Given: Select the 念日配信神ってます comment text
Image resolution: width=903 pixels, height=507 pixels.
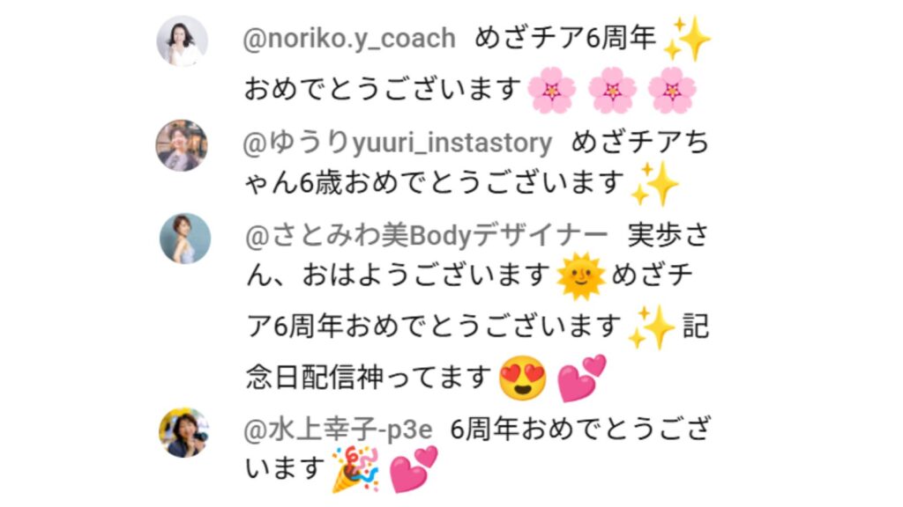Looking at the screenshot, I should pyautogui.click(x=369, y=378).
